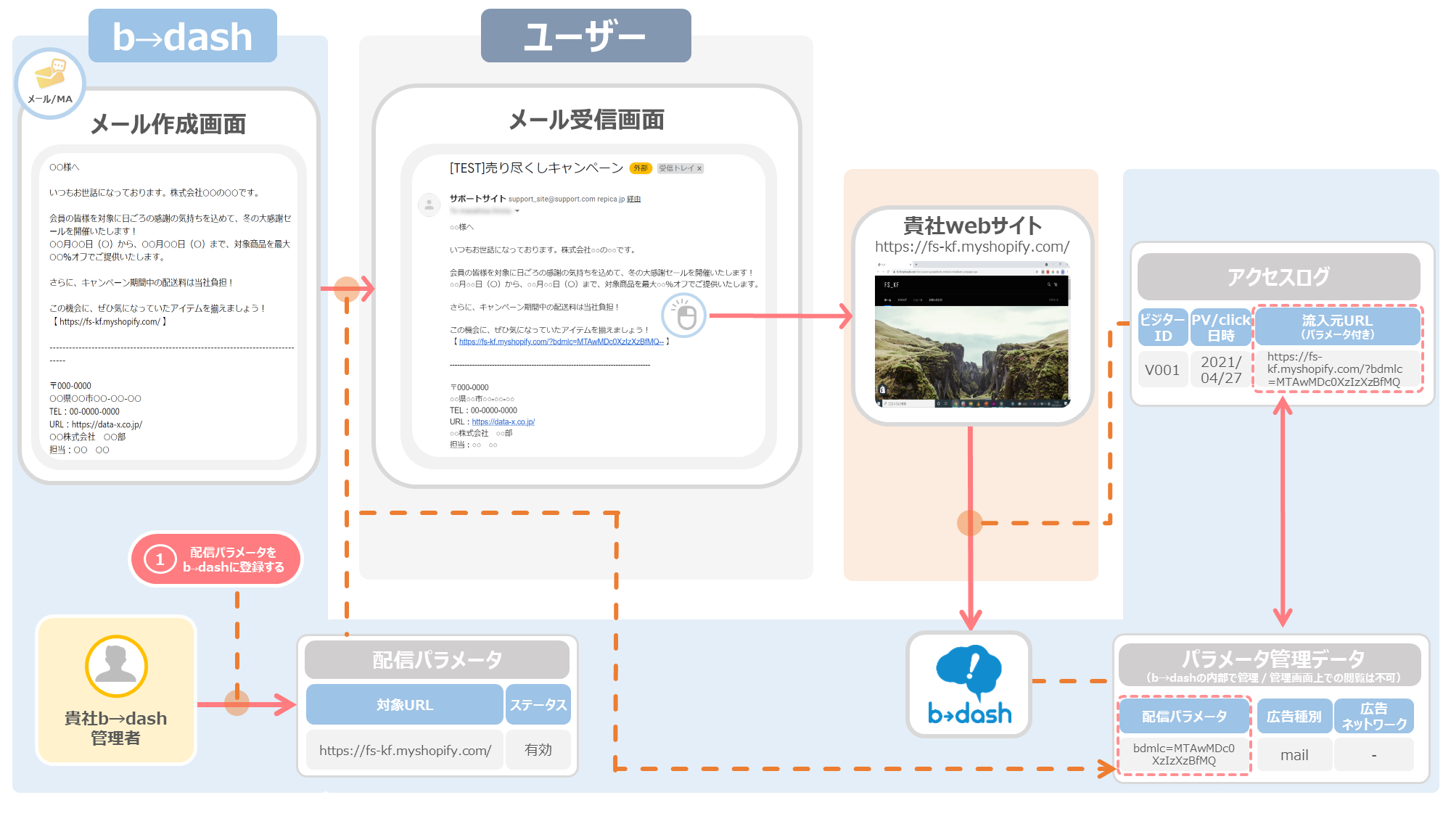Image resolution: width=1451 pixels, height=816 pixels.
Task: Click the メール受信画面 title
Action: pos(586,120)
